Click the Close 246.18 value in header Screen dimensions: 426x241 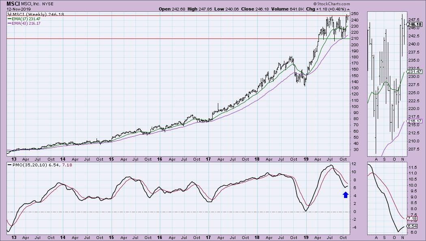[255, 9]
